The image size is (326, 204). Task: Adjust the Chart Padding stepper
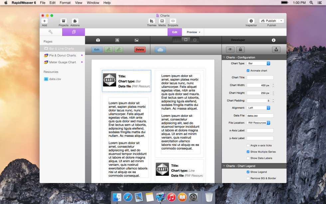[x=273, y=101]
